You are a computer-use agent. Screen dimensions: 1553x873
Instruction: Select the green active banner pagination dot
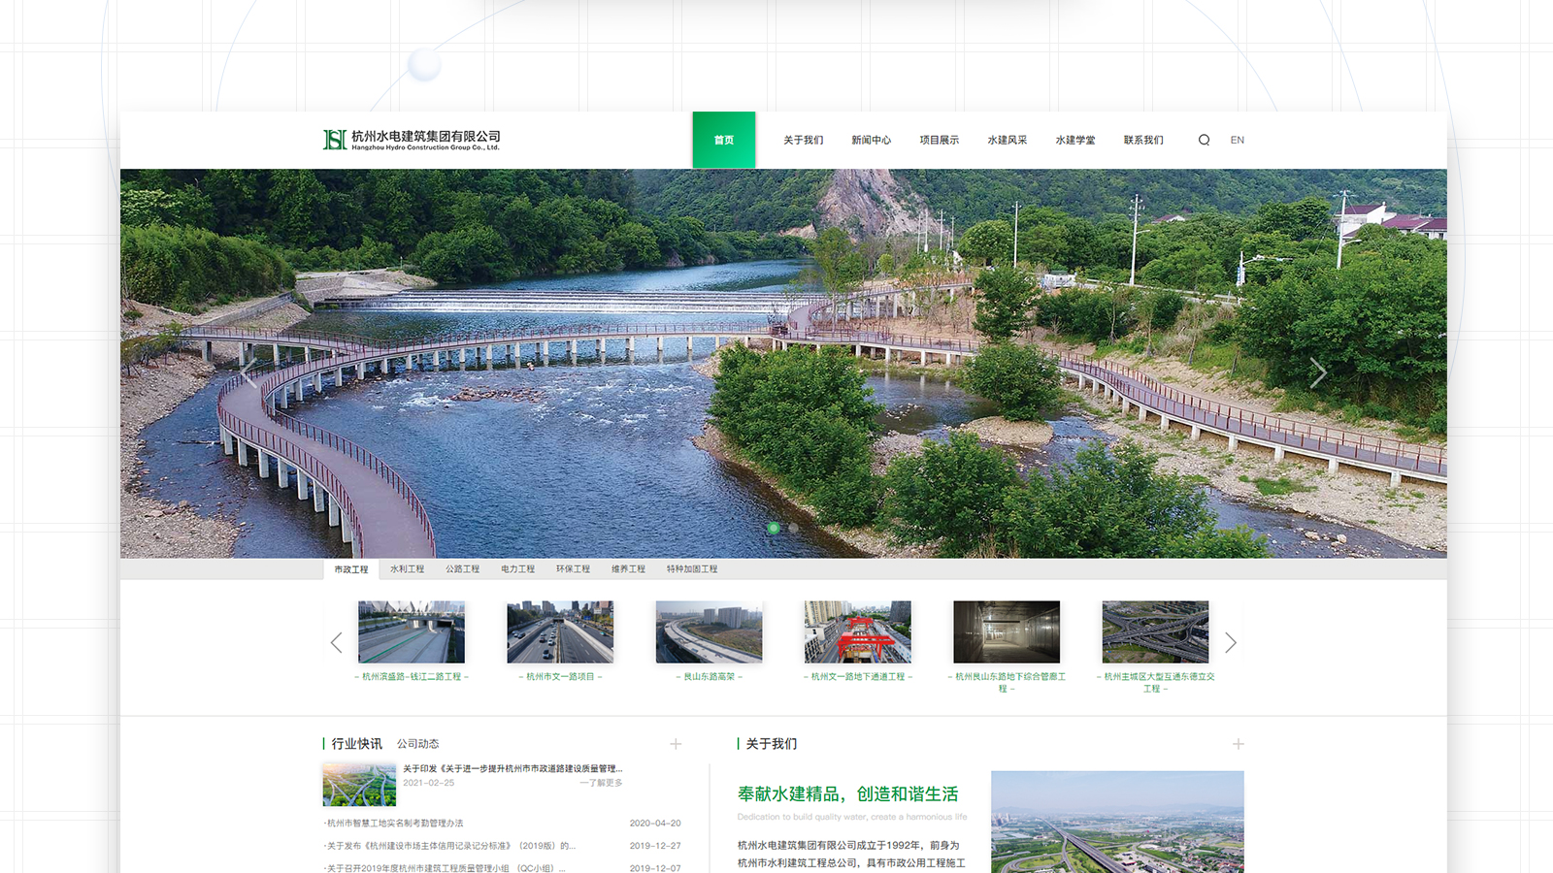pos(774,528)
